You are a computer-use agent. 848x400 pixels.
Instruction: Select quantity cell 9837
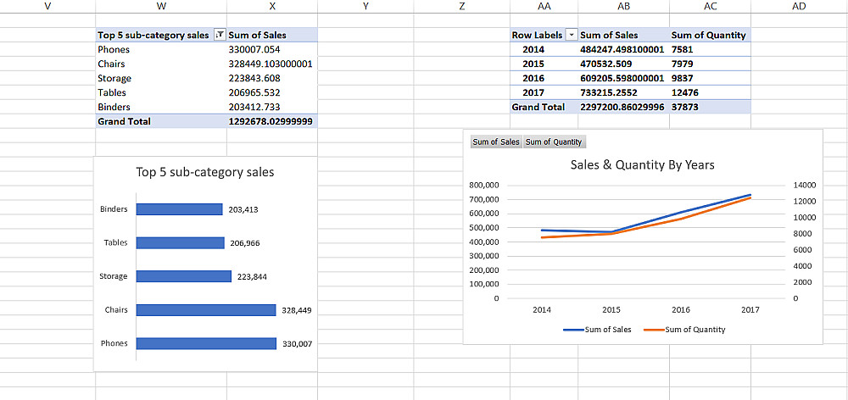pos(710,78)
